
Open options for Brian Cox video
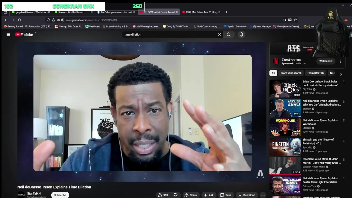click(x=344, y=82)
